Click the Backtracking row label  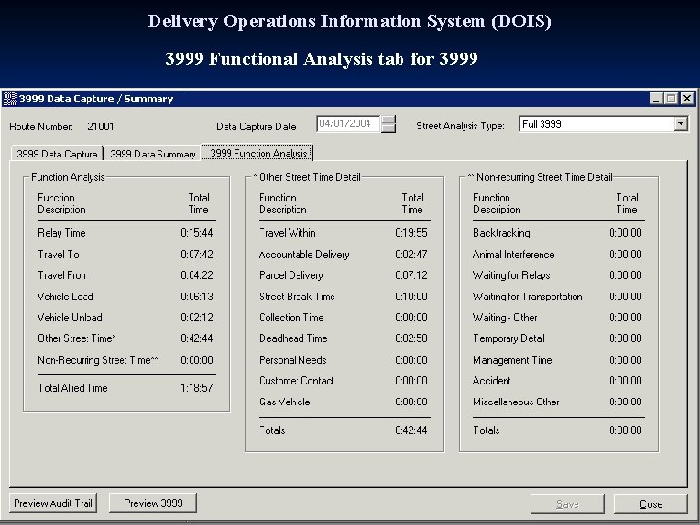pos(502,233)
